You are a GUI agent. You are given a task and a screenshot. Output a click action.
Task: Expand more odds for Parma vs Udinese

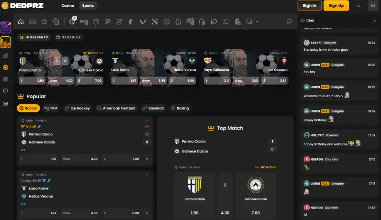[x=147, y=159]
